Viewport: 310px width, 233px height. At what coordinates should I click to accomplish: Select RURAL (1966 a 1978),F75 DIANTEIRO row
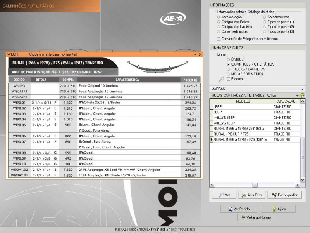(x=255, y=129)
